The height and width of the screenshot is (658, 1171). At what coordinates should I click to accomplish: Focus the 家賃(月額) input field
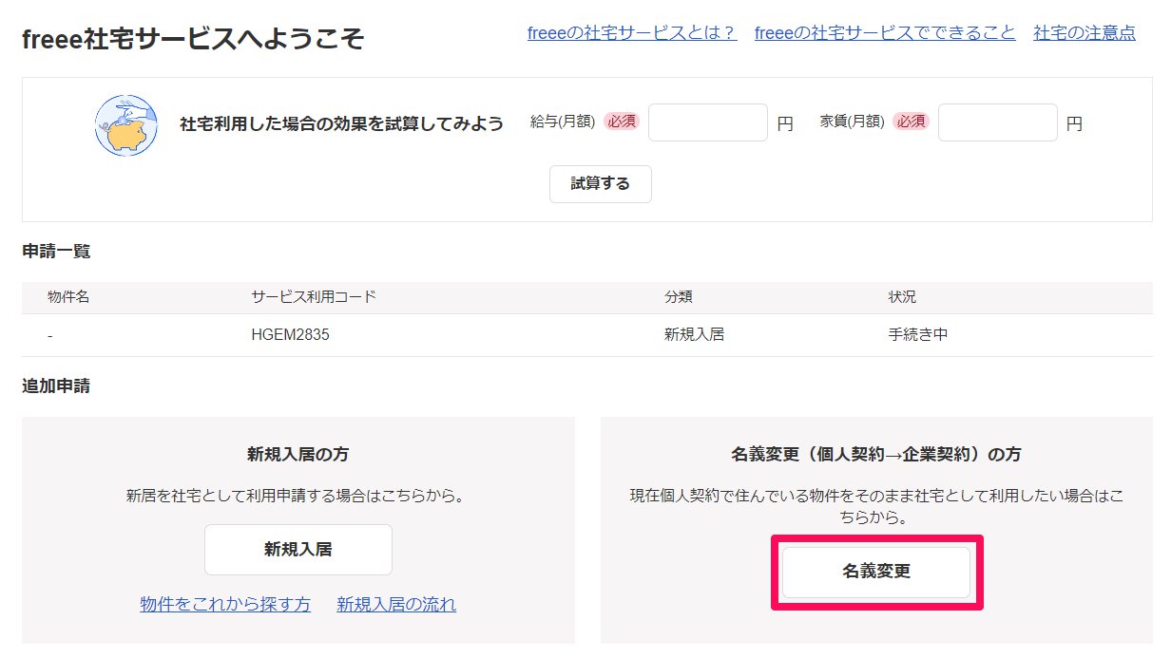click(x=998, y=122)
